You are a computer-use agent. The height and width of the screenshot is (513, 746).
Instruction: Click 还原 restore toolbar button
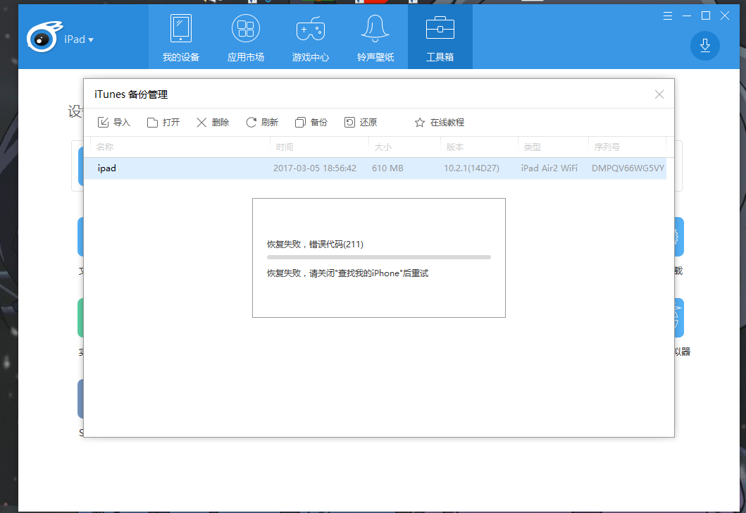click(x=361, y=123)
